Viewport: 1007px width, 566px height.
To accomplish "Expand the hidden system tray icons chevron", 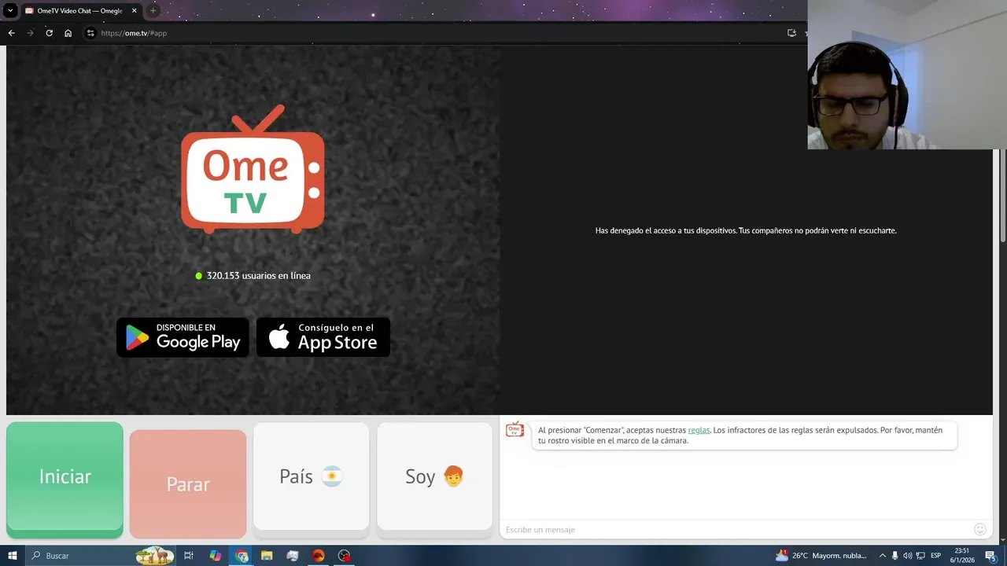I will click(882, 556).
